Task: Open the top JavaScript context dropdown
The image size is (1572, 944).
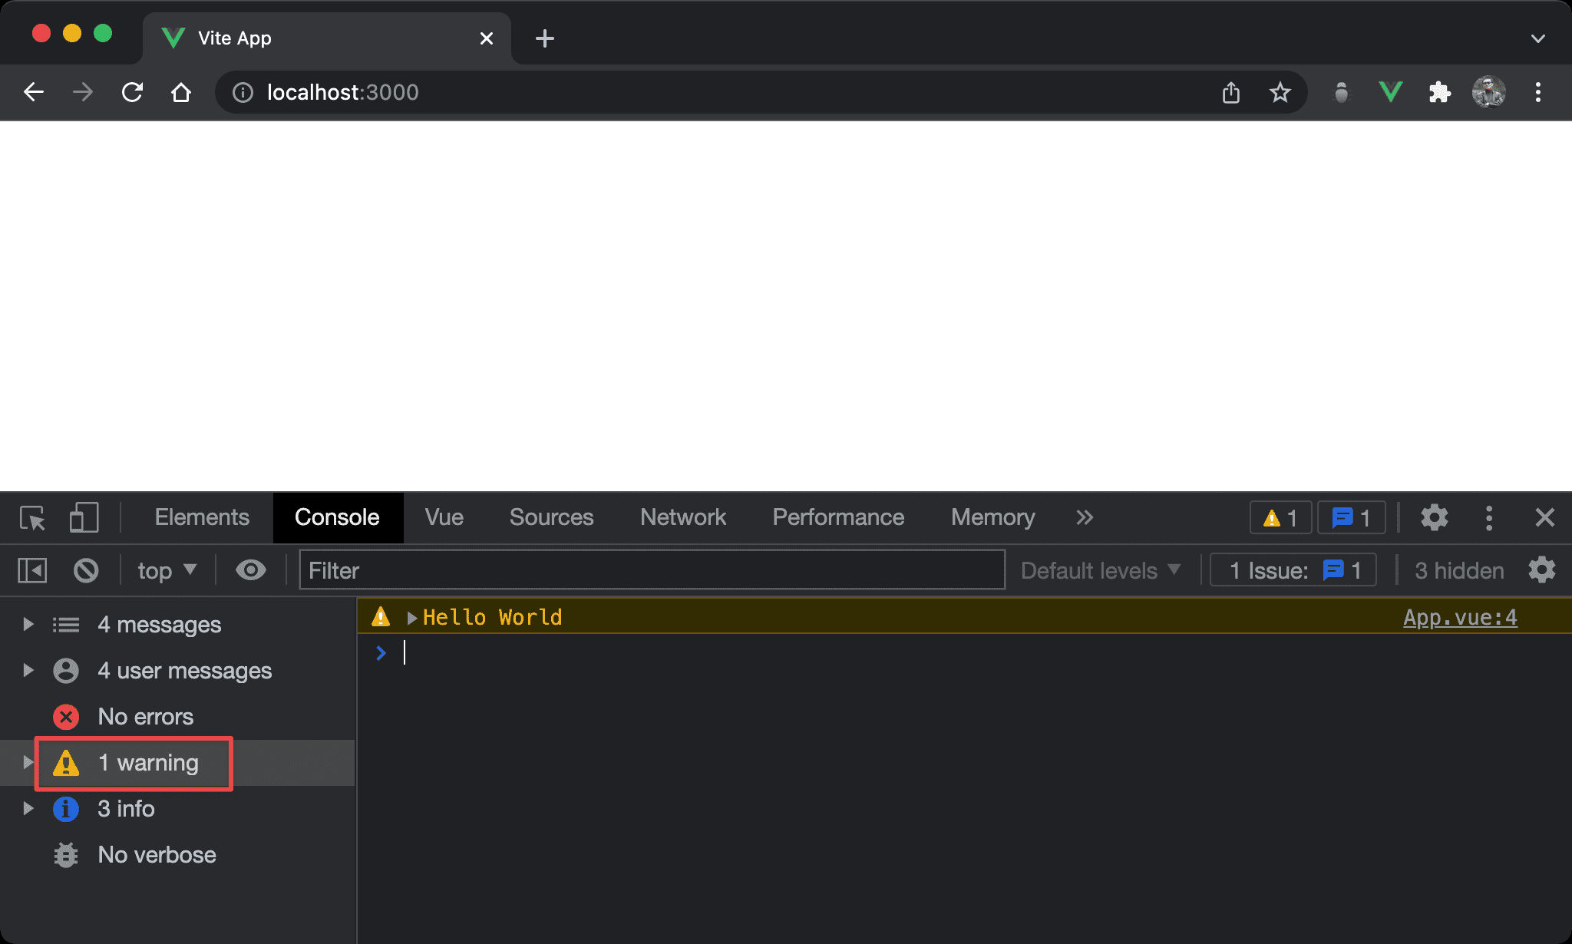Action: tap(167, 570)
